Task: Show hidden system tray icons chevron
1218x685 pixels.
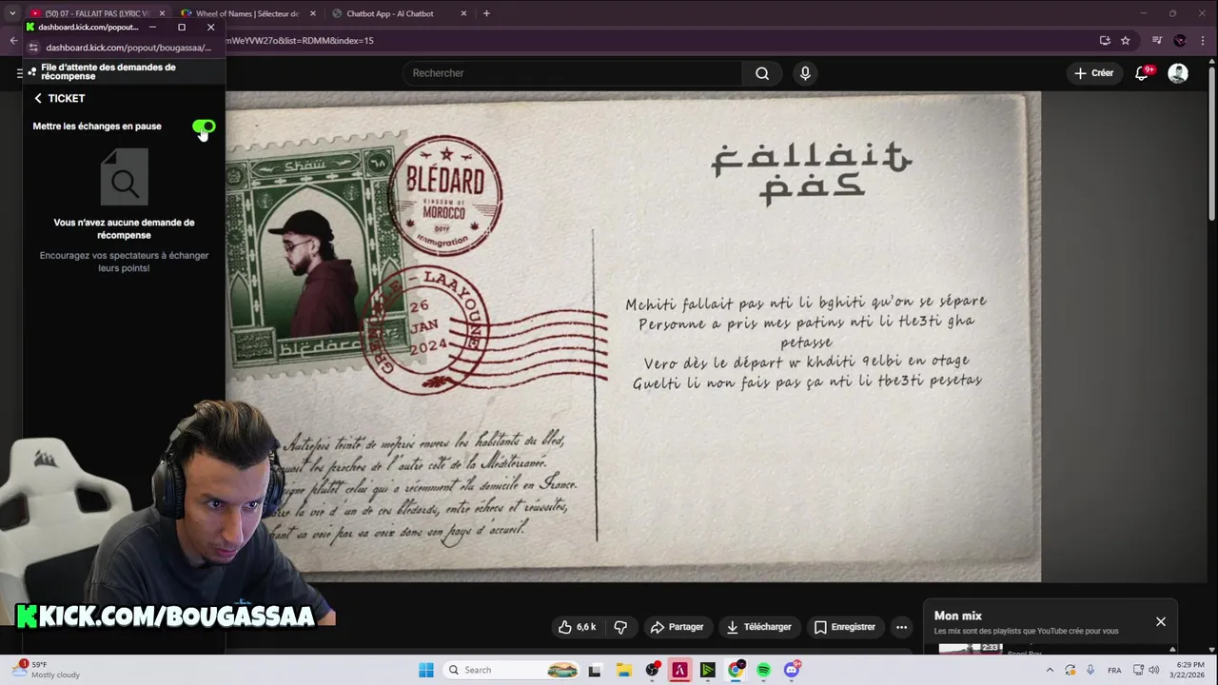Action: (x=1051, y=670)
